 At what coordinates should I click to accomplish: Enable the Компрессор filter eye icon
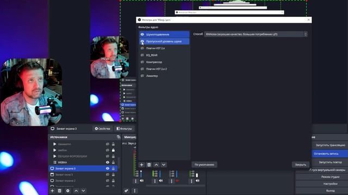point(142,62)
